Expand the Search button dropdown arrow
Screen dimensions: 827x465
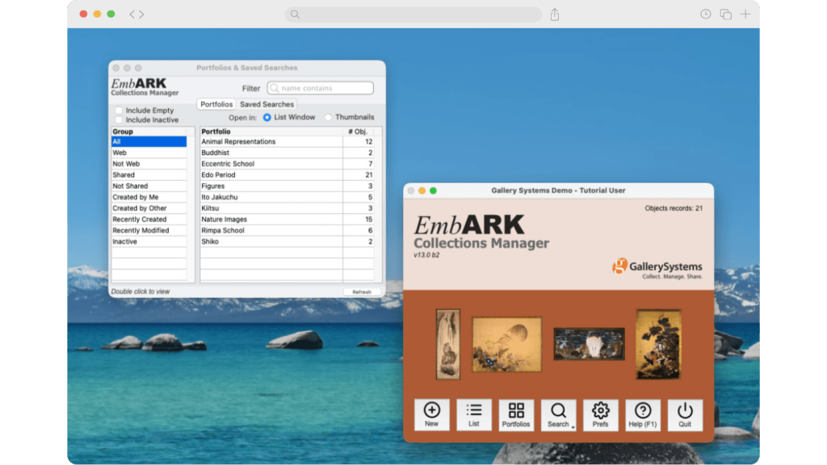click(573, 427)
